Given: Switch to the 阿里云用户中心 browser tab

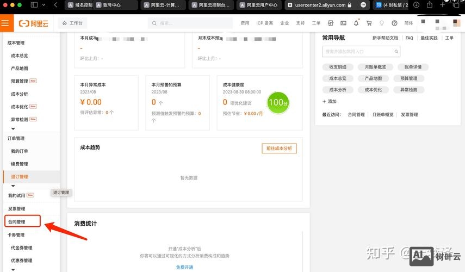Looking at the screenshot, I should pos(259,5).
